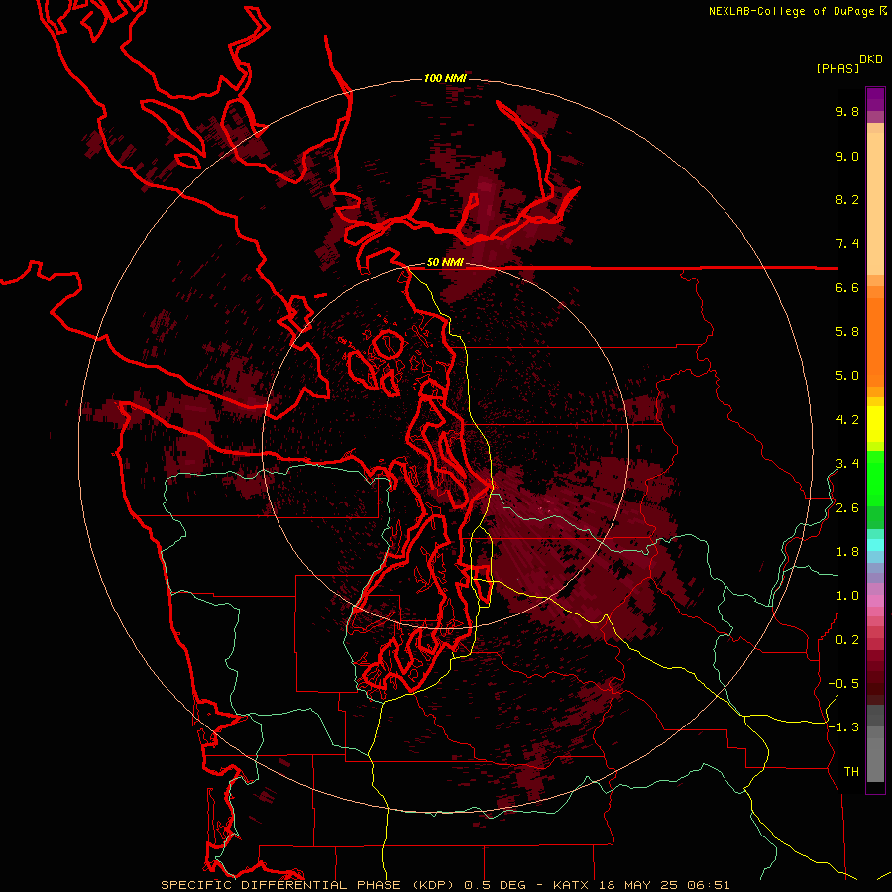Click the DKD label above the color scale

click(871, 59)
